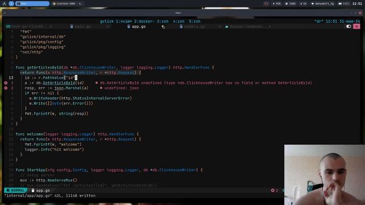Screen dimensions: 365x205
Task: Click w.WriteHeader(http.StatusInternalServerError) line
Action: (x=80, y=98)
